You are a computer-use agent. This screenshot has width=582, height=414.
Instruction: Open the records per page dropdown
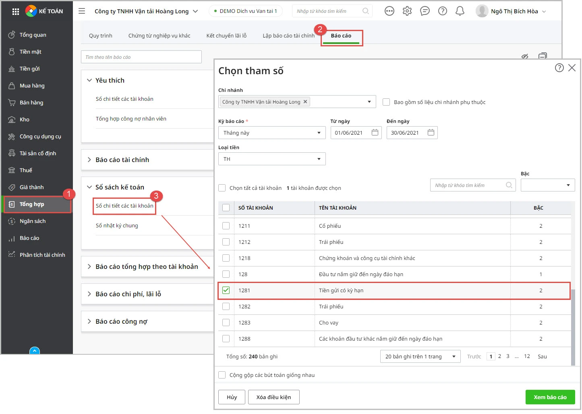[420, 356]
